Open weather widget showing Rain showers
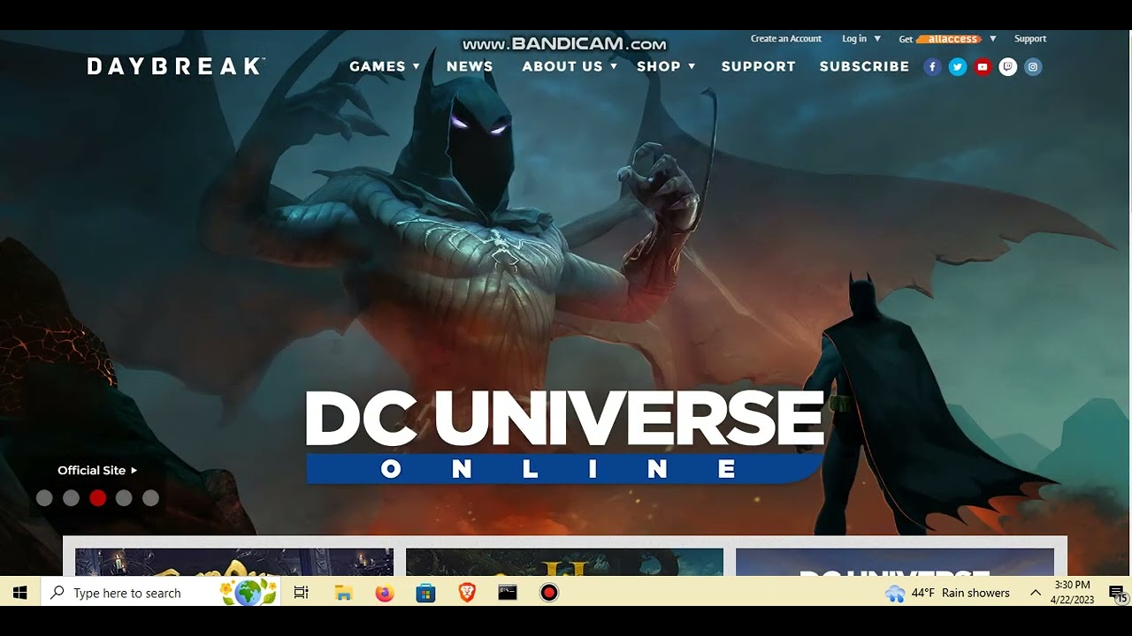 tap(947, 593)
